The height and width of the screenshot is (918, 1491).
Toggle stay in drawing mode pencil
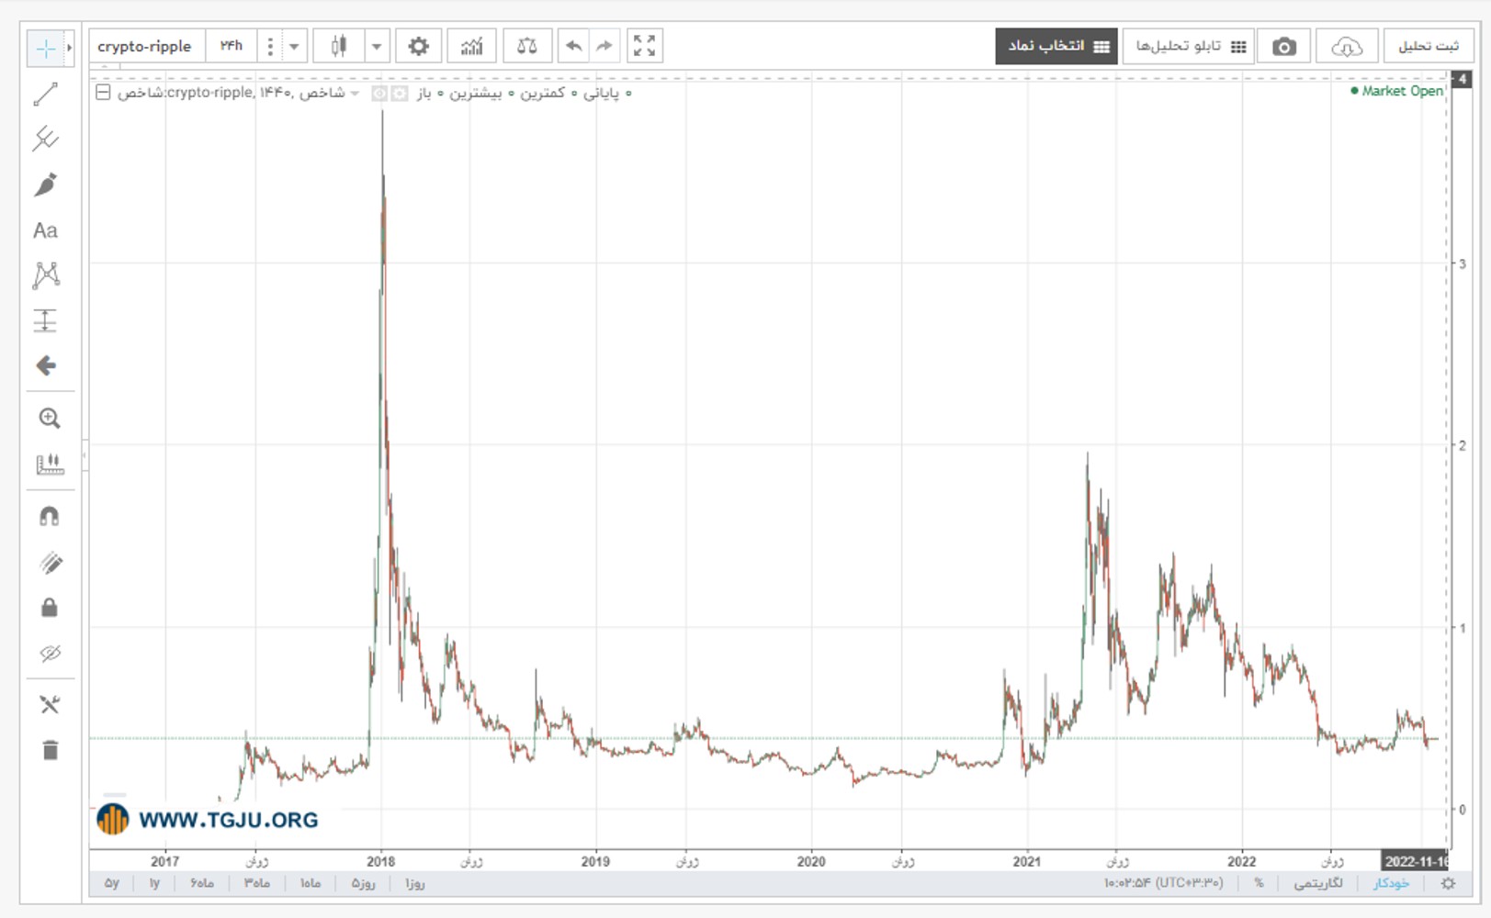tap(50, 563)
